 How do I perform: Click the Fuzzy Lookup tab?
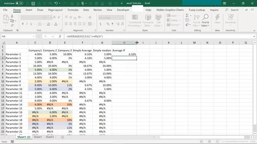197,10
